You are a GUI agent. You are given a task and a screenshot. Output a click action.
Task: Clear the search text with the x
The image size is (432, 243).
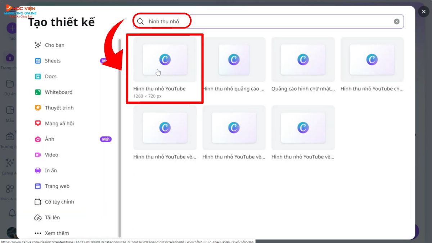coord(396,22)
